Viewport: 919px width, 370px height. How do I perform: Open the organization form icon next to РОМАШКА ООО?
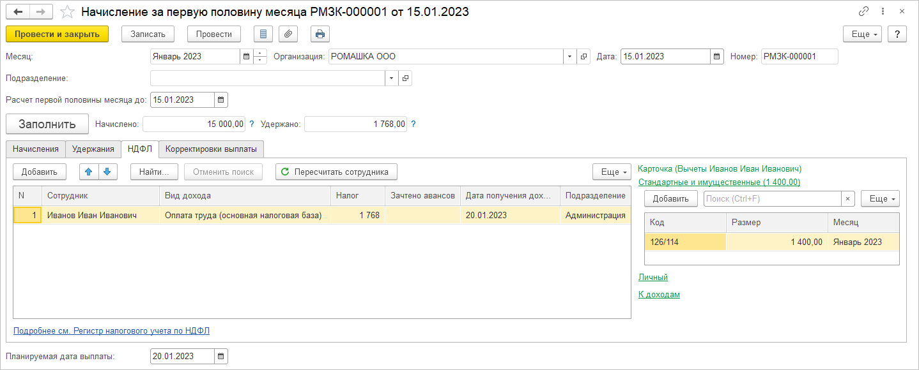click(583, 56)
